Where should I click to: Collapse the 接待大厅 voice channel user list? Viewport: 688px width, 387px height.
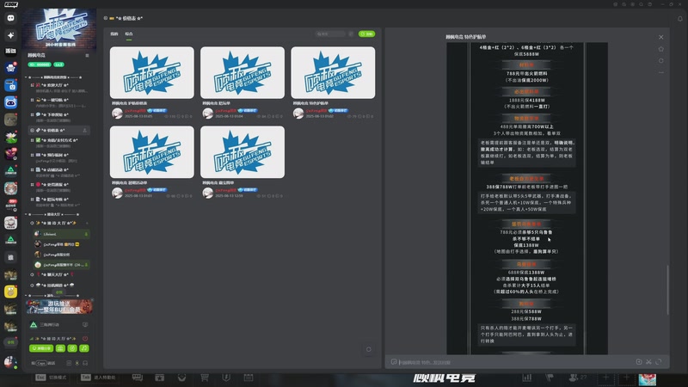coord(32,223)
